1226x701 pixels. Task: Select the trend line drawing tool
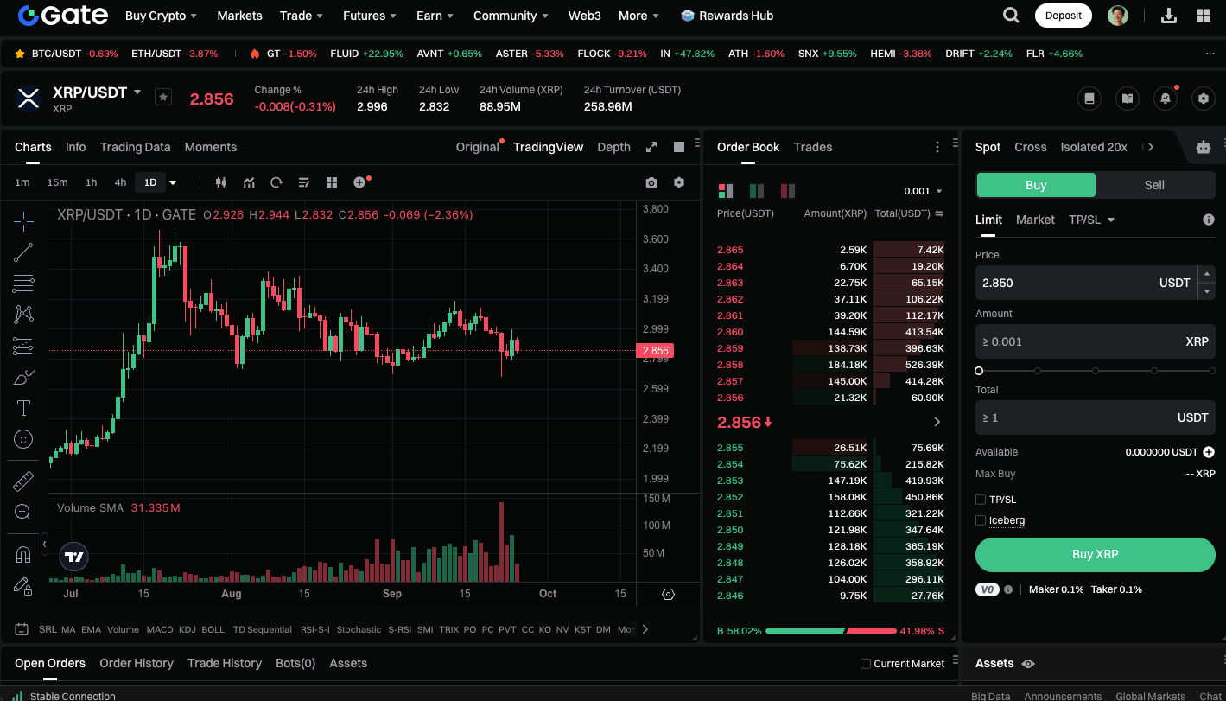pos(23,252)
